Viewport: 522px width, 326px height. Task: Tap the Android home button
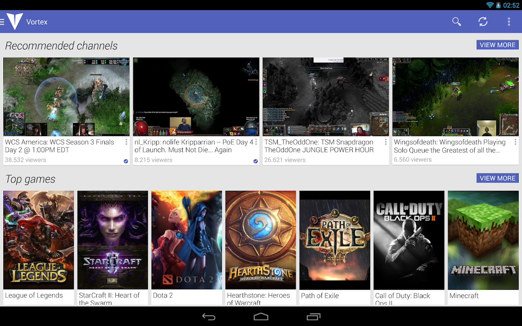coord(261,317)
